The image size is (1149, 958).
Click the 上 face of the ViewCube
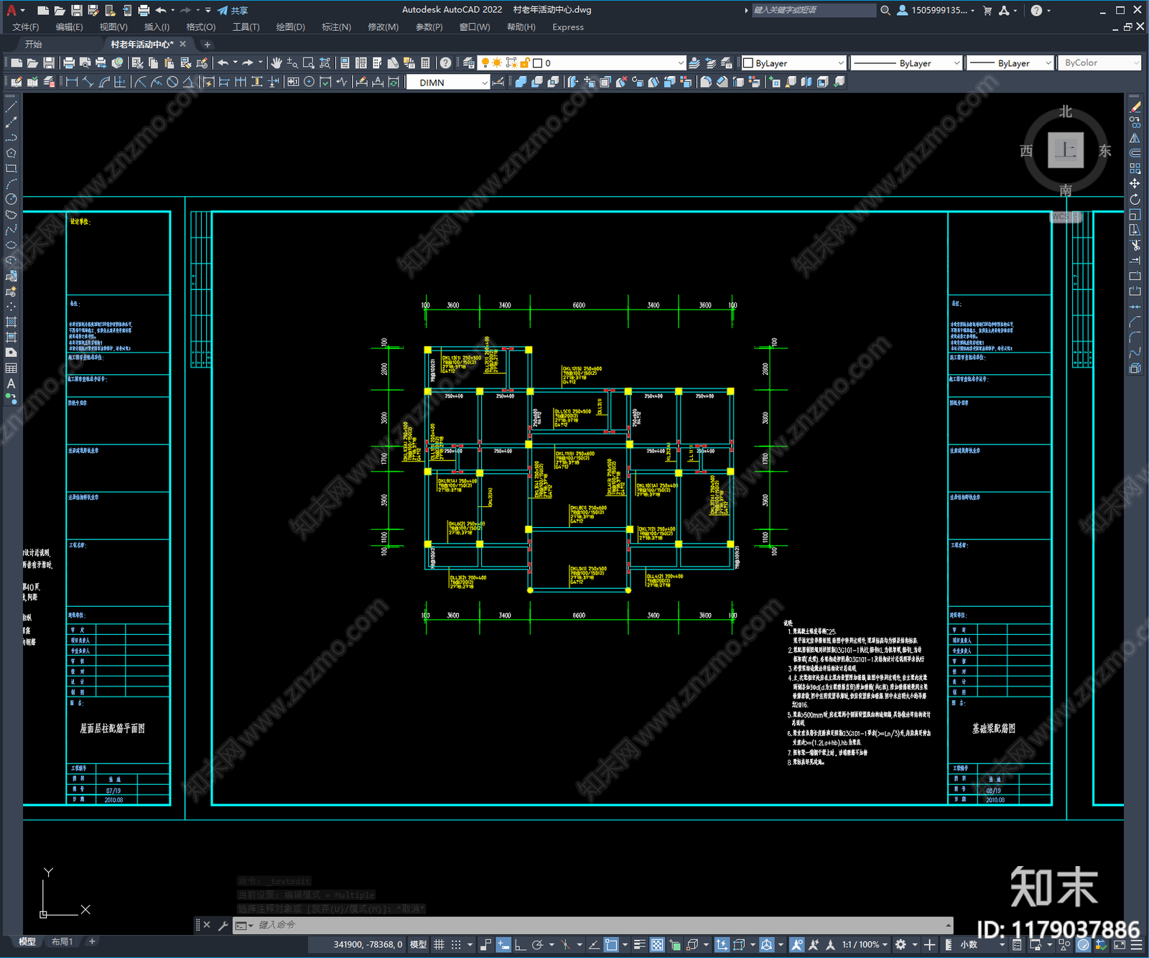[1065, 150]
